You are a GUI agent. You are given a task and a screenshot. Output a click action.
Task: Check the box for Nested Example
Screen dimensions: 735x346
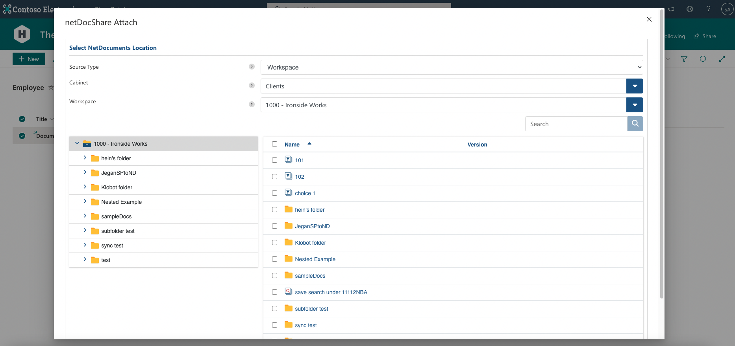[274, 259]
